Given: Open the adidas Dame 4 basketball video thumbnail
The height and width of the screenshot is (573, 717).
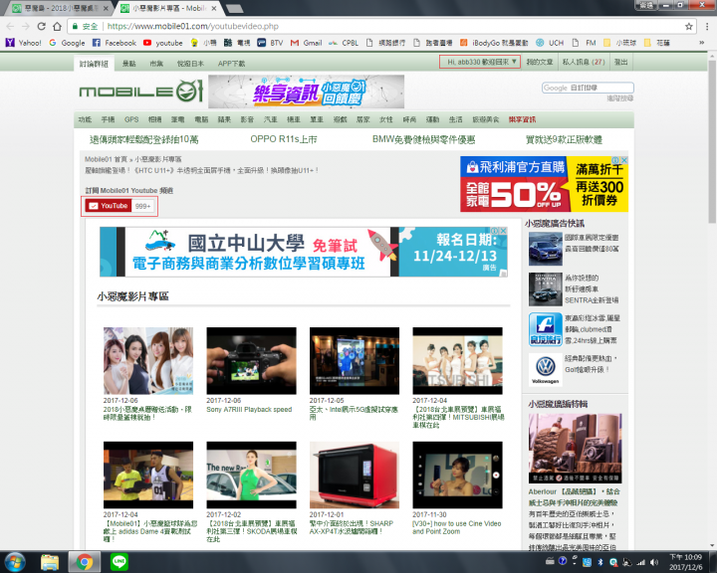Looking at the screenshot, I should pyautogui.click(x=148, y=475).
